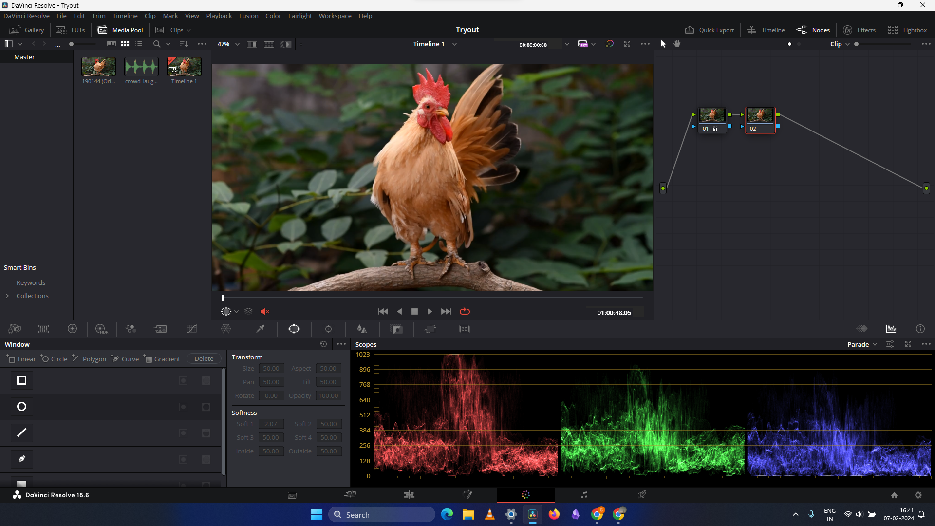This screenshot has width=935, height=526.
Task: Open the Blur/Sharpen palette
Action: click(362, 329)
